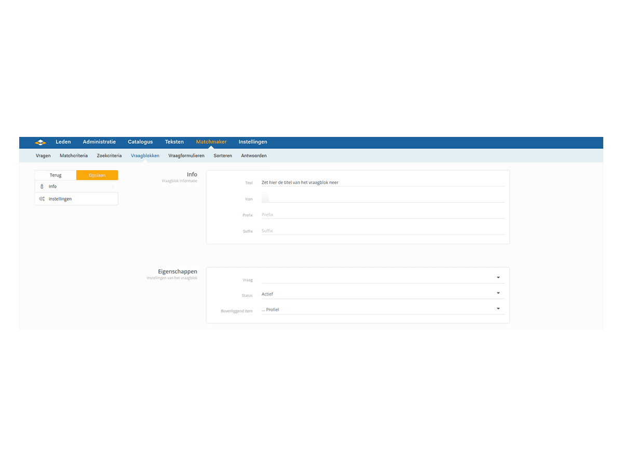
Task: Open the Leden menu
Action: pyautogui.click(x=63, y=142)
